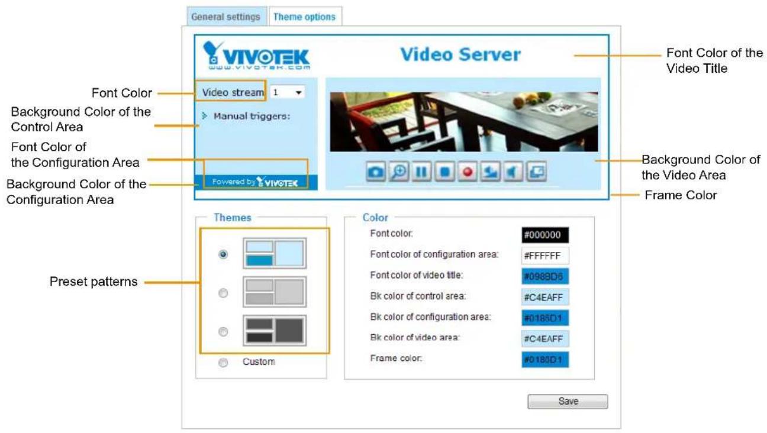The height and width of the screenshot is (433, 767).
Task: Click the icon between record and speaker
Action: tap(490, 172)
